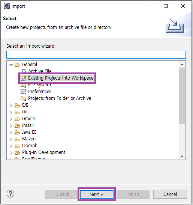Expand the Install category
The image size is (193, 205).
[11, 126]
